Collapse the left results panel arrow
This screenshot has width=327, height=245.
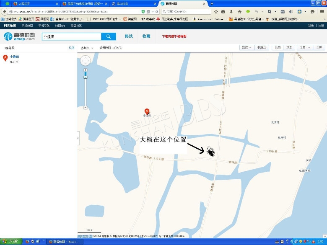[78, 138]
